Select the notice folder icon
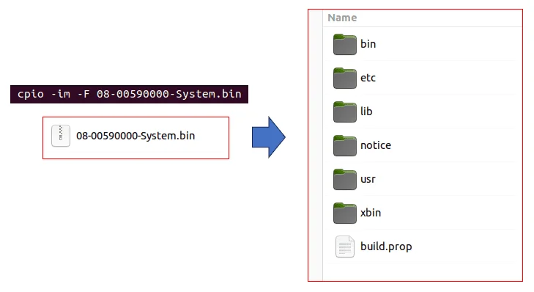Image resolution: width=534 pixels, height=292 pixels. click(345, 146)
